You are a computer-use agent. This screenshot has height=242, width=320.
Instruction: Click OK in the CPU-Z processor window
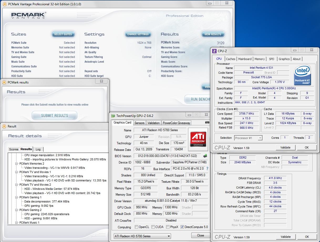tap(307, 147)
